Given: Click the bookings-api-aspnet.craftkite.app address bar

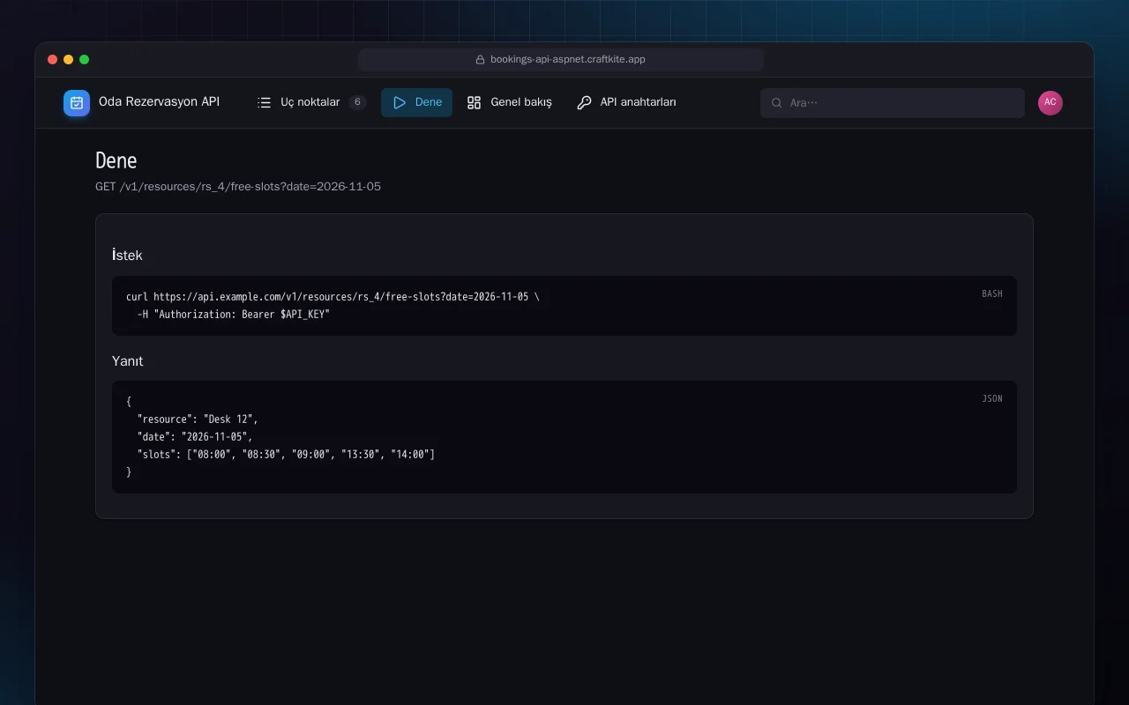Looking at the screenshot, I should point(561,60).
